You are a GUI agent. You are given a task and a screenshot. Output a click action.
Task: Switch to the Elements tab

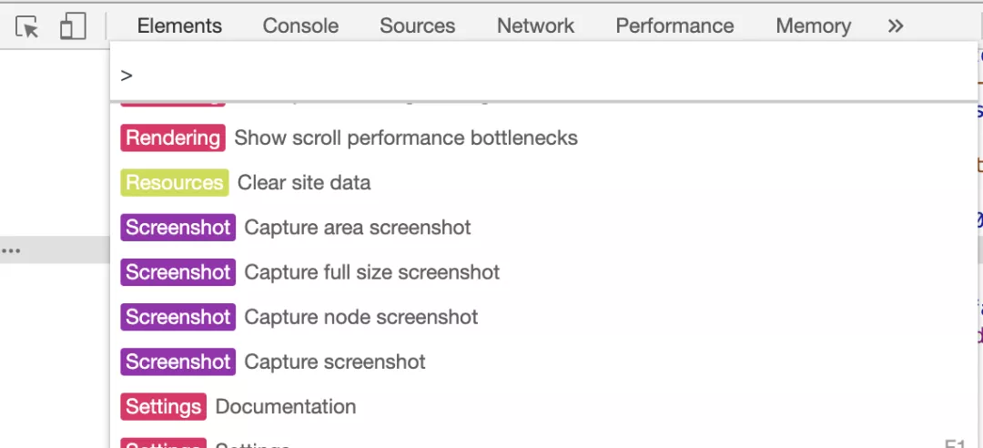pos(179,26)
